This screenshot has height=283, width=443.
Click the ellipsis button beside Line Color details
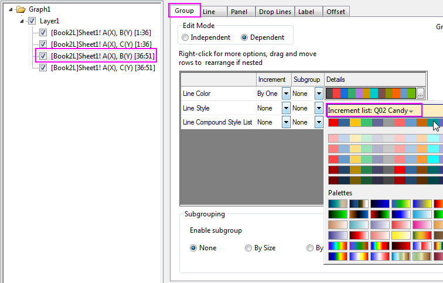tap(420, 94)
